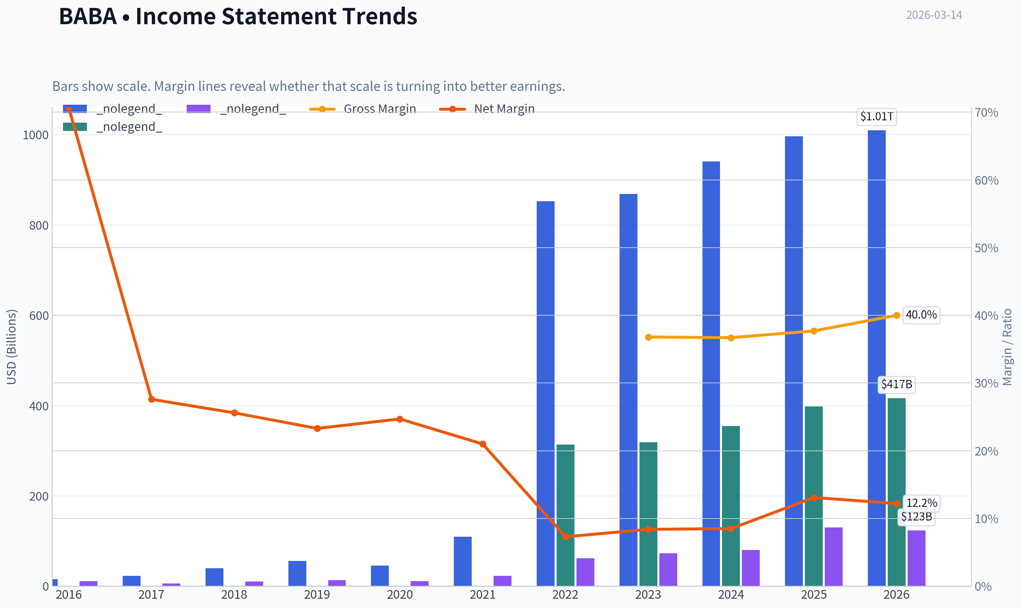Screen dimensions: 1021x608
Task: Toggle the Net Margin legend entry
Action: (x=487, y=109)
